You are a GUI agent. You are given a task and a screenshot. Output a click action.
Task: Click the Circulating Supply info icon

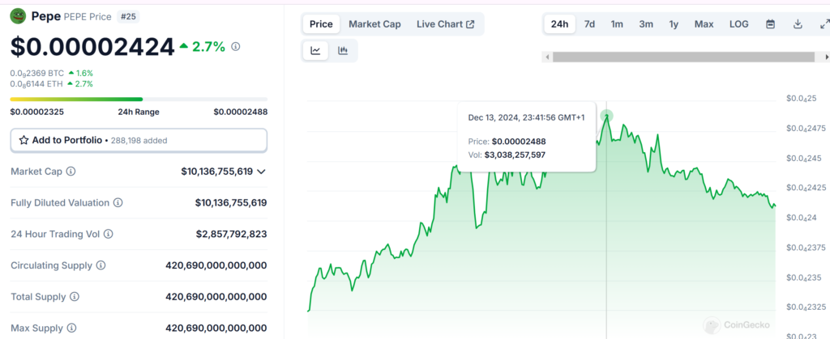(x=101, y=265)
